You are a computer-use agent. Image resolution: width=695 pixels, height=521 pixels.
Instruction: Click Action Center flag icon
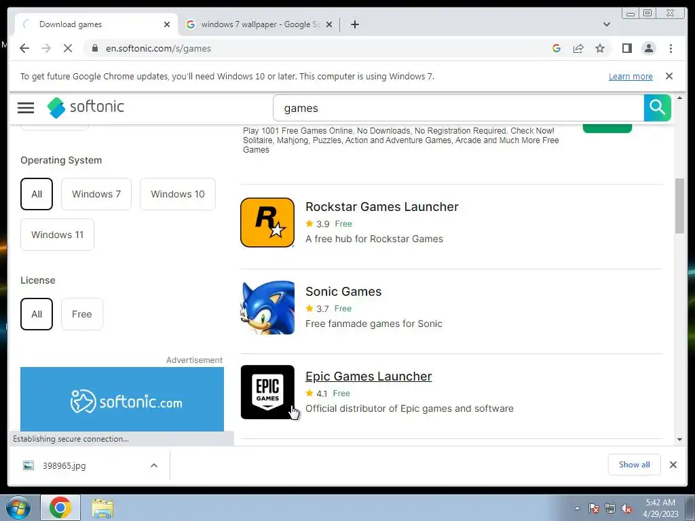[x=593, y=508]
